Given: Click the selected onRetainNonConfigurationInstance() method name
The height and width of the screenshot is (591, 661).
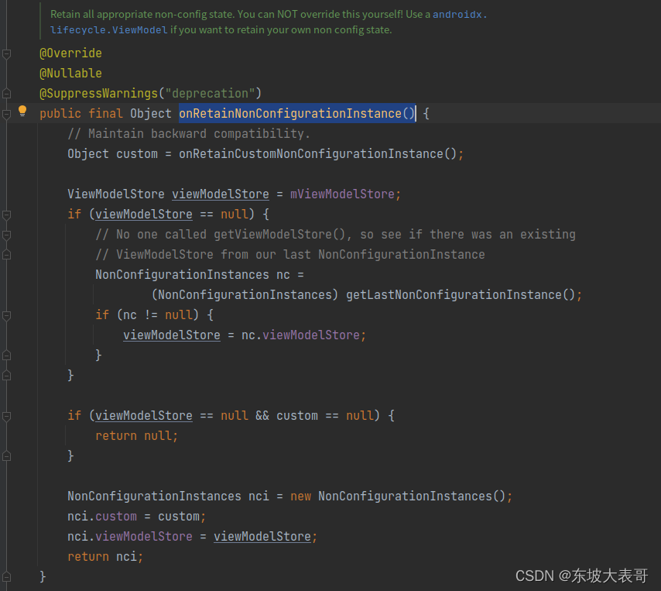Looking at the screenshot, I should point(296,114).
